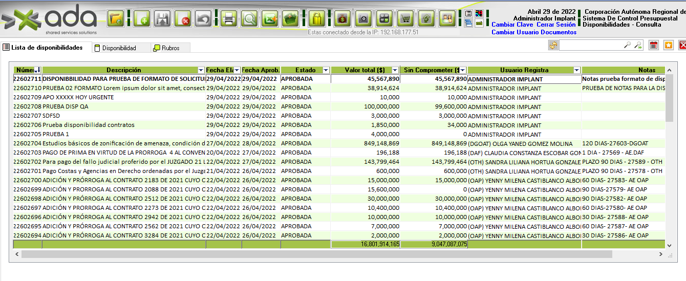The image size is (686, 281).
Task: Click the printer icon in the toolbar
Action: (x=229, y=19)
